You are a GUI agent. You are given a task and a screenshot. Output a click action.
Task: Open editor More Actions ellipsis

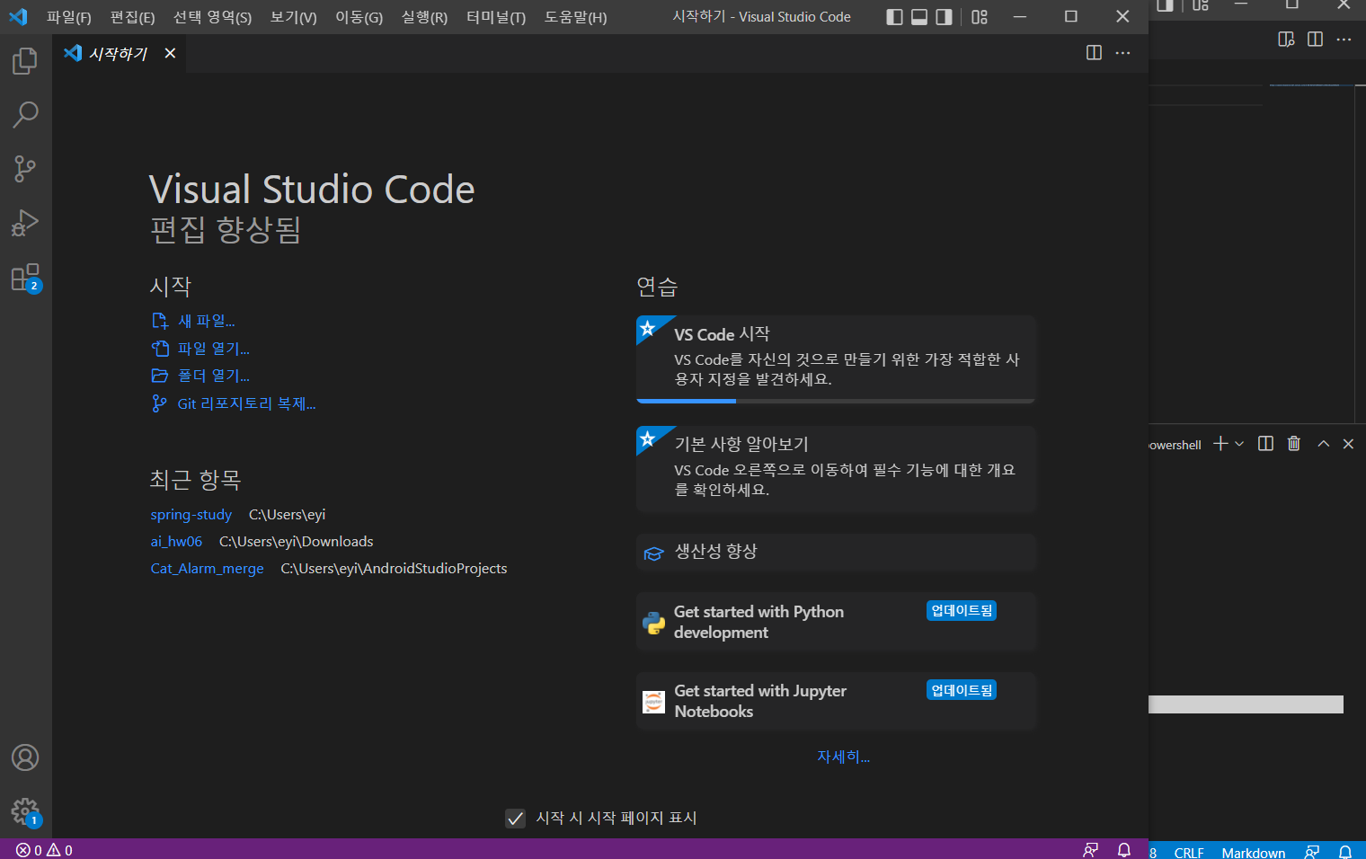coord(1122,53)
